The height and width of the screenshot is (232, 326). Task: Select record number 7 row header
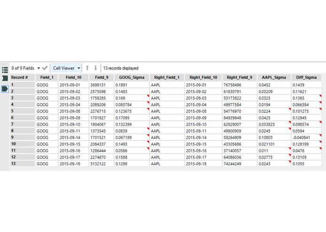(23, 124)
